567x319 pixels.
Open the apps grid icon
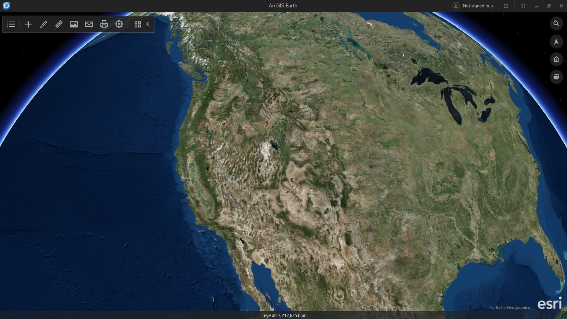pyautogui.click(x=138, y=24)
